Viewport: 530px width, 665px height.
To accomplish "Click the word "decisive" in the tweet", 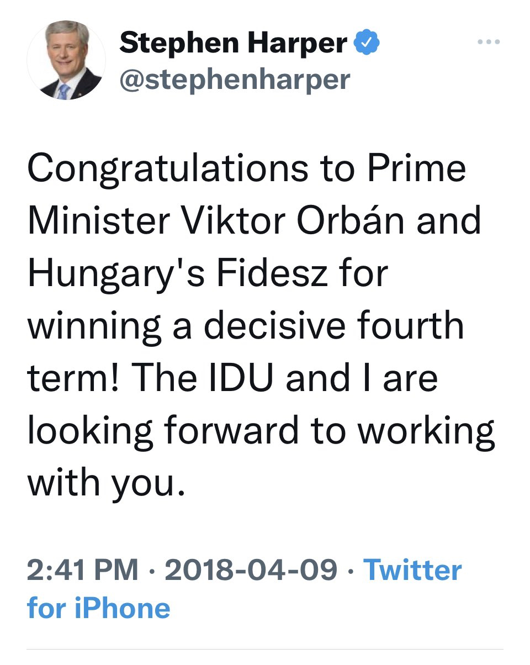I will (291, 326).
